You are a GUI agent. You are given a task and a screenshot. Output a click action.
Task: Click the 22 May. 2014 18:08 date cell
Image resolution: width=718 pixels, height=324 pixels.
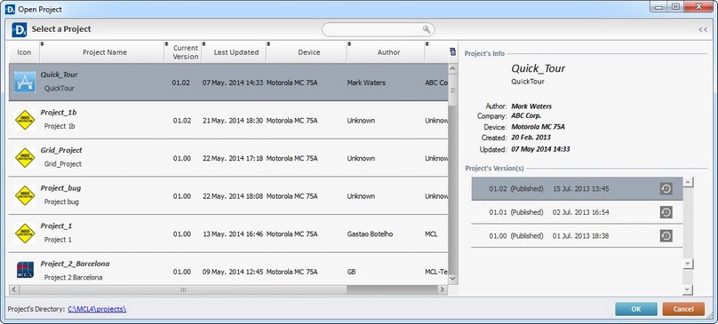pos(233,196)
